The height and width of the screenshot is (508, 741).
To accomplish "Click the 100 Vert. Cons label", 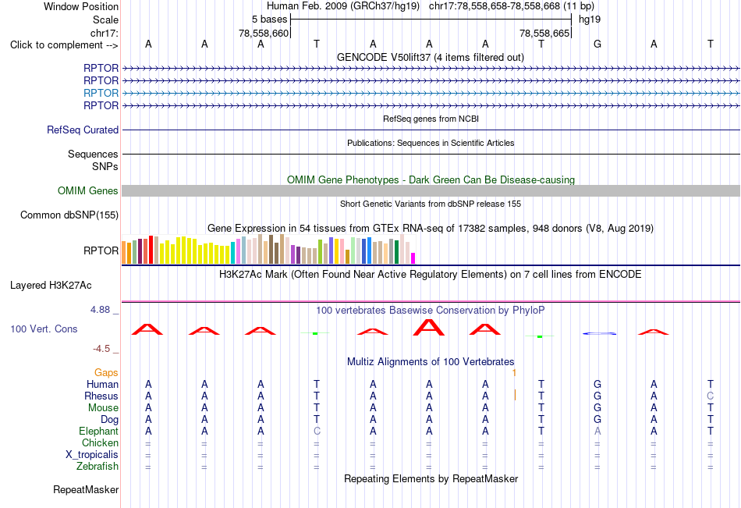I will click(x=44, y=329).
